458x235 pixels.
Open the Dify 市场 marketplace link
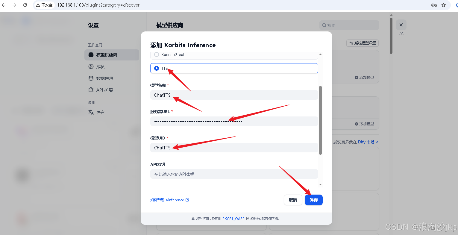368,142
